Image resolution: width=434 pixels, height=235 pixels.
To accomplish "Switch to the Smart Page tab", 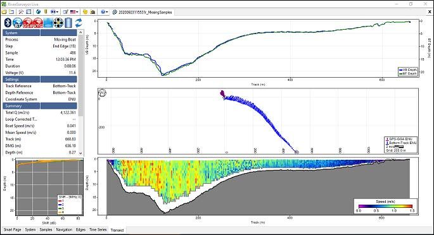I will (12, 229).
